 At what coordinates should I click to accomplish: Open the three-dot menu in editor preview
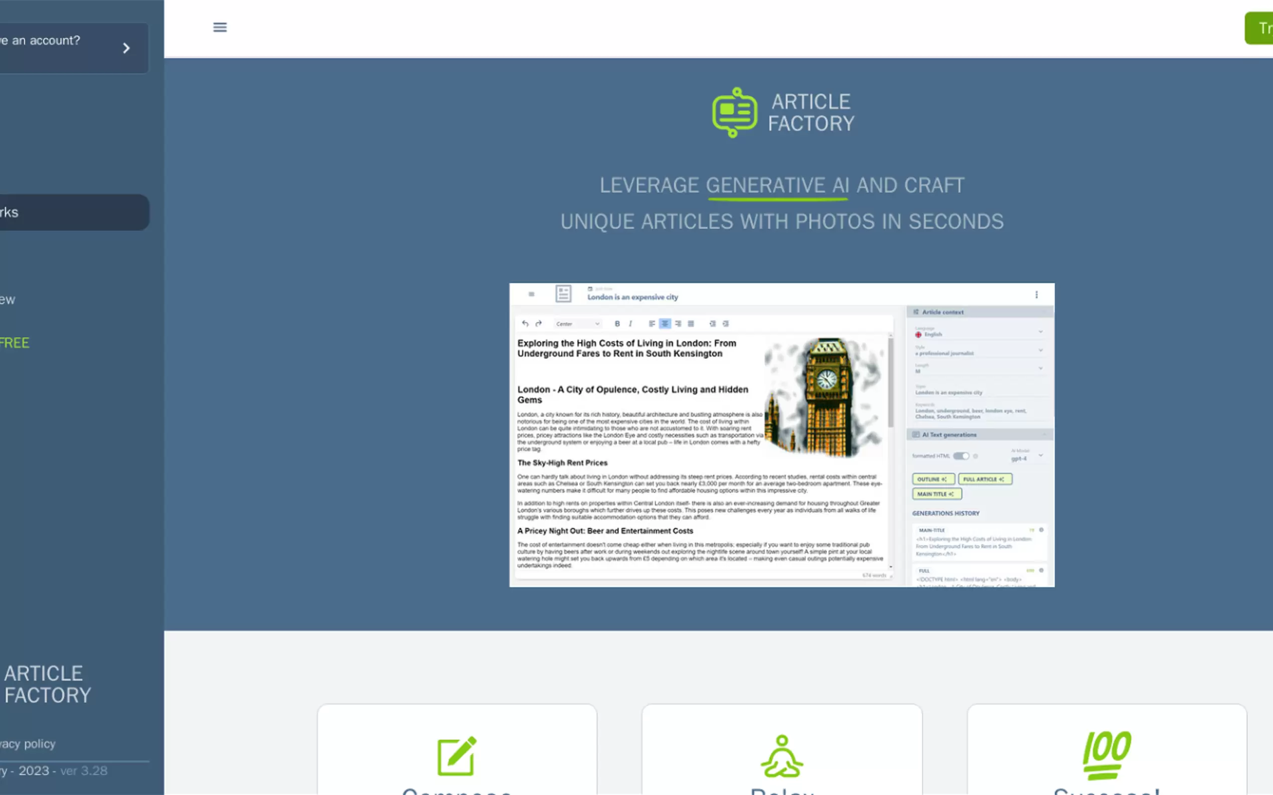[x=1036, y=295]
